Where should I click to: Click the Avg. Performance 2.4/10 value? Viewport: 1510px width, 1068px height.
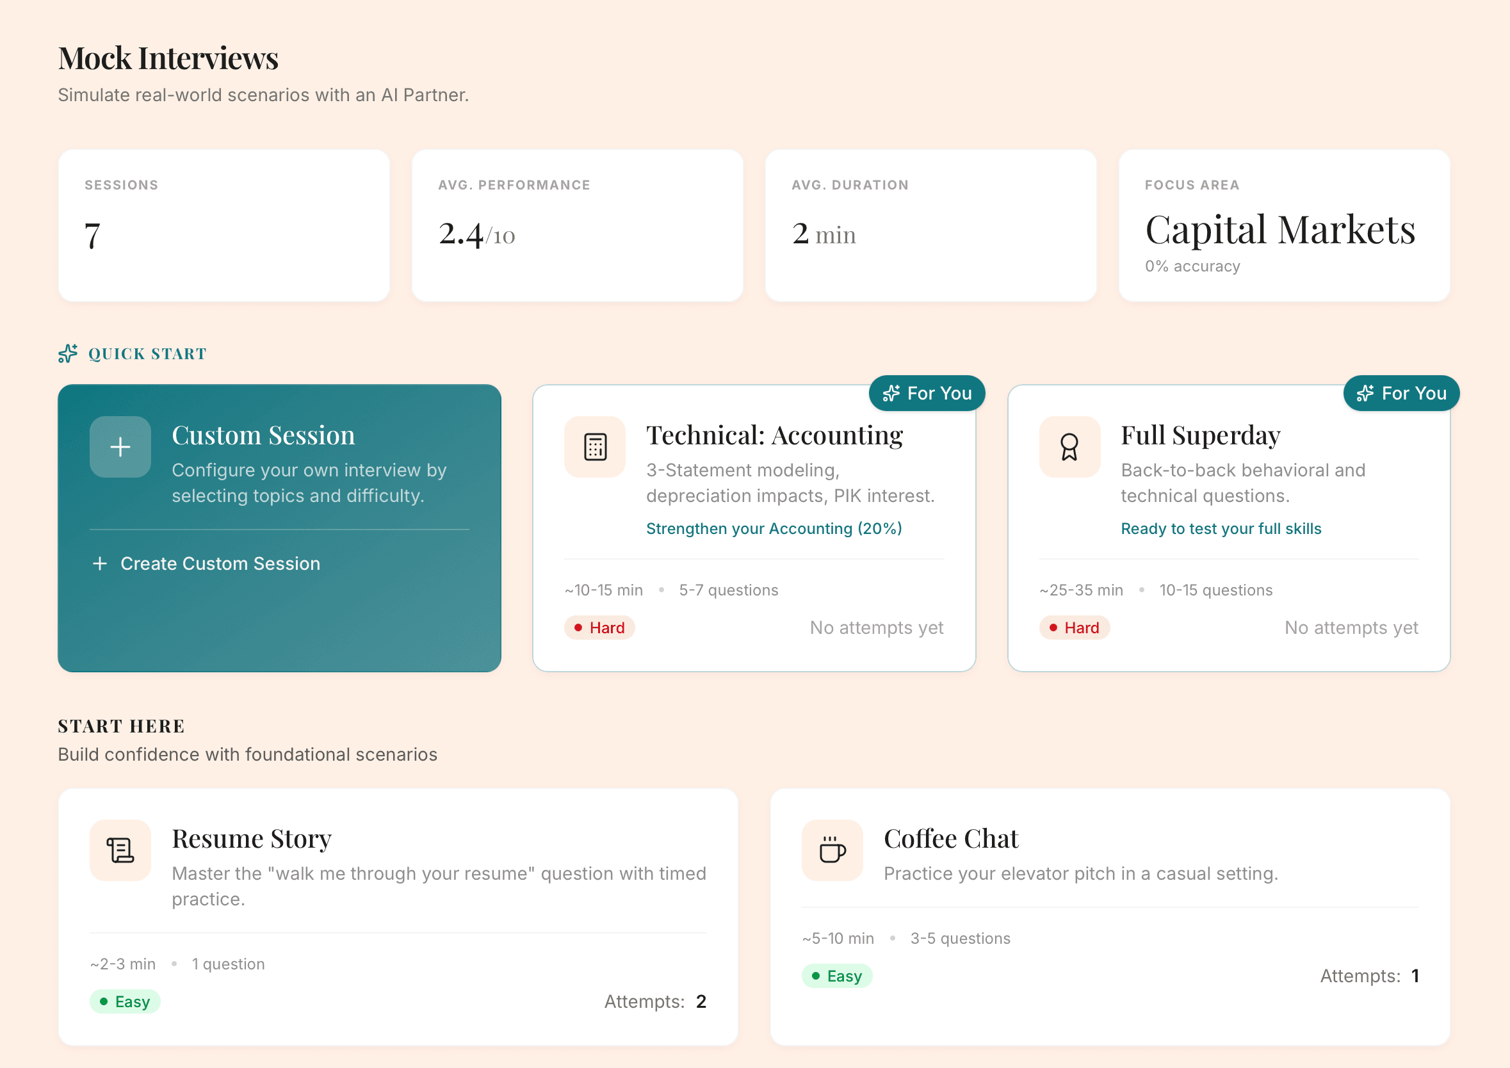[x=477, y=235]
